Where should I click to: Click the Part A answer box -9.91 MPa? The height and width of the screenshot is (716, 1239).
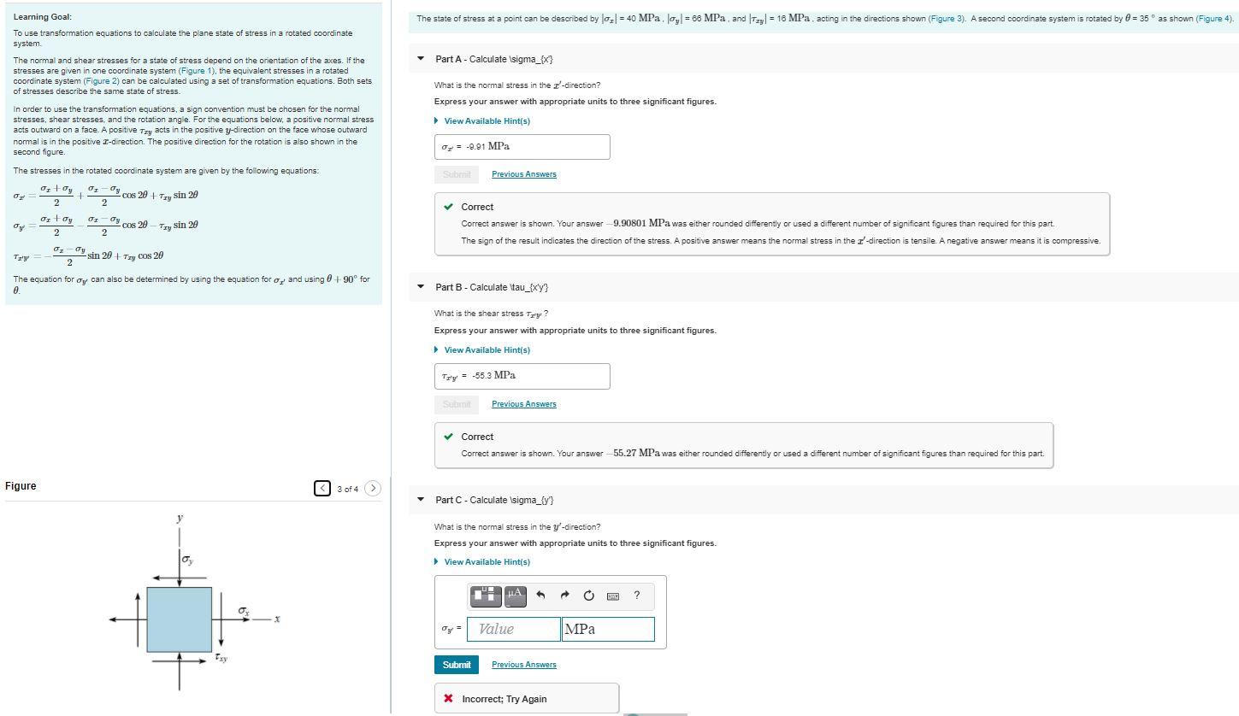[522, 147]
